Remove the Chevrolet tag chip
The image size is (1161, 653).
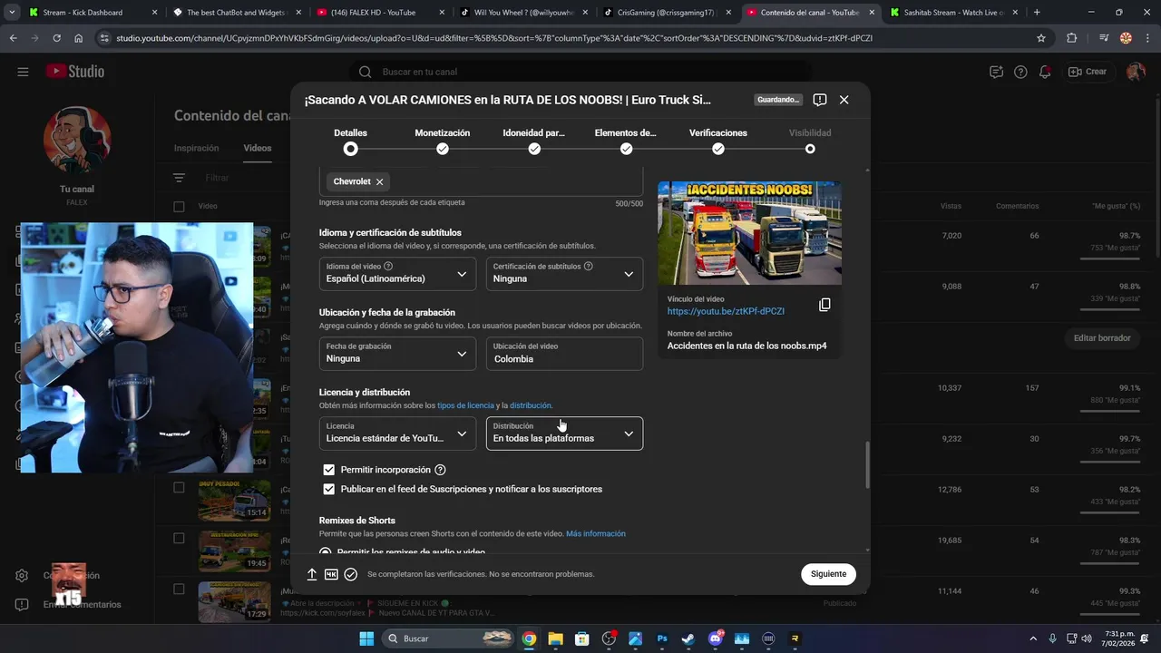click(x=379, y=181)
